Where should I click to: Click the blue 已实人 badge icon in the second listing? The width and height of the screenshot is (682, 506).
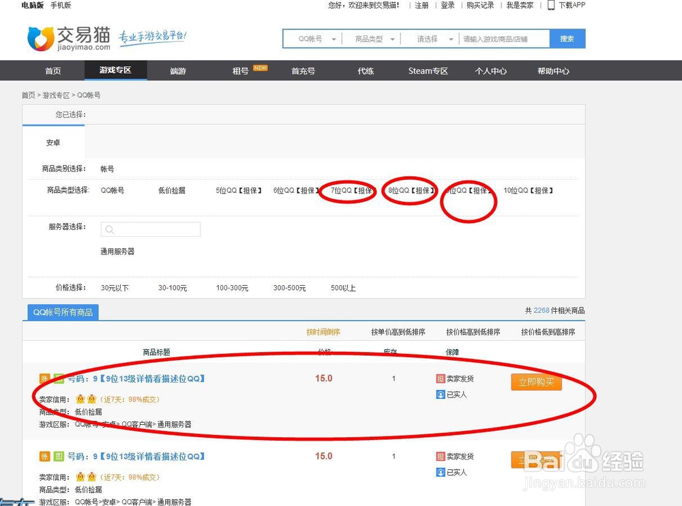(x=440, y=472)
